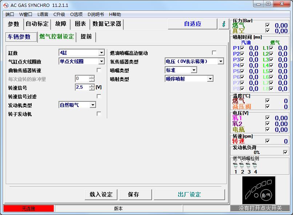293x215 pixels.
Task: Check the 转子发动机 checkbox
Action: (x=99, y=114)
